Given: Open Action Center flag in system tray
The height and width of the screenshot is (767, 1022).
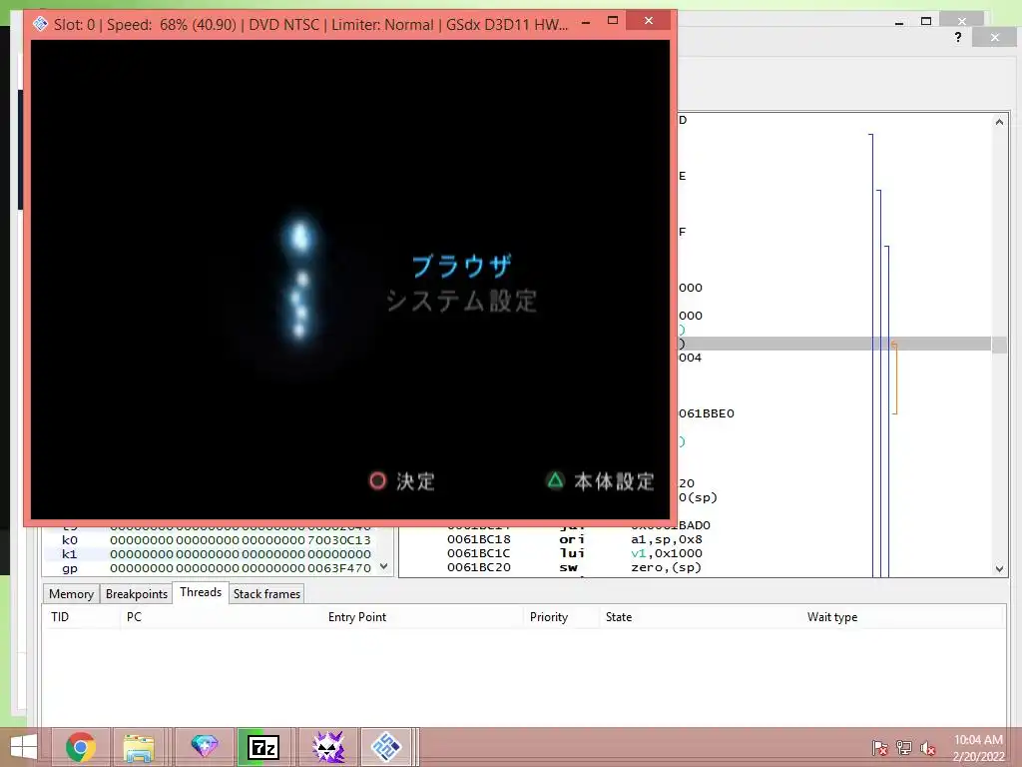Looking at the screenshot, I should point(880,747).
